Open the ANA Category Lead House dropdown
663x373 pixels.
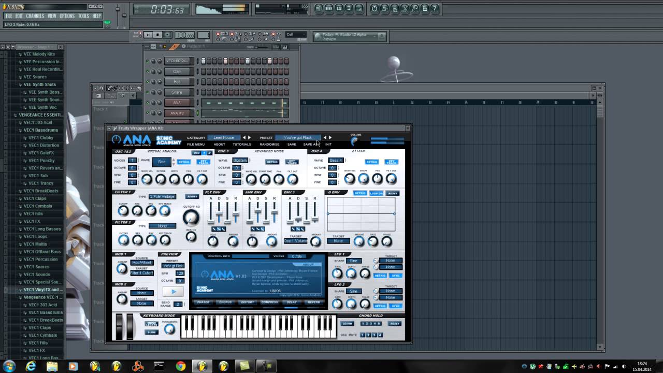[x=224, y=138]
